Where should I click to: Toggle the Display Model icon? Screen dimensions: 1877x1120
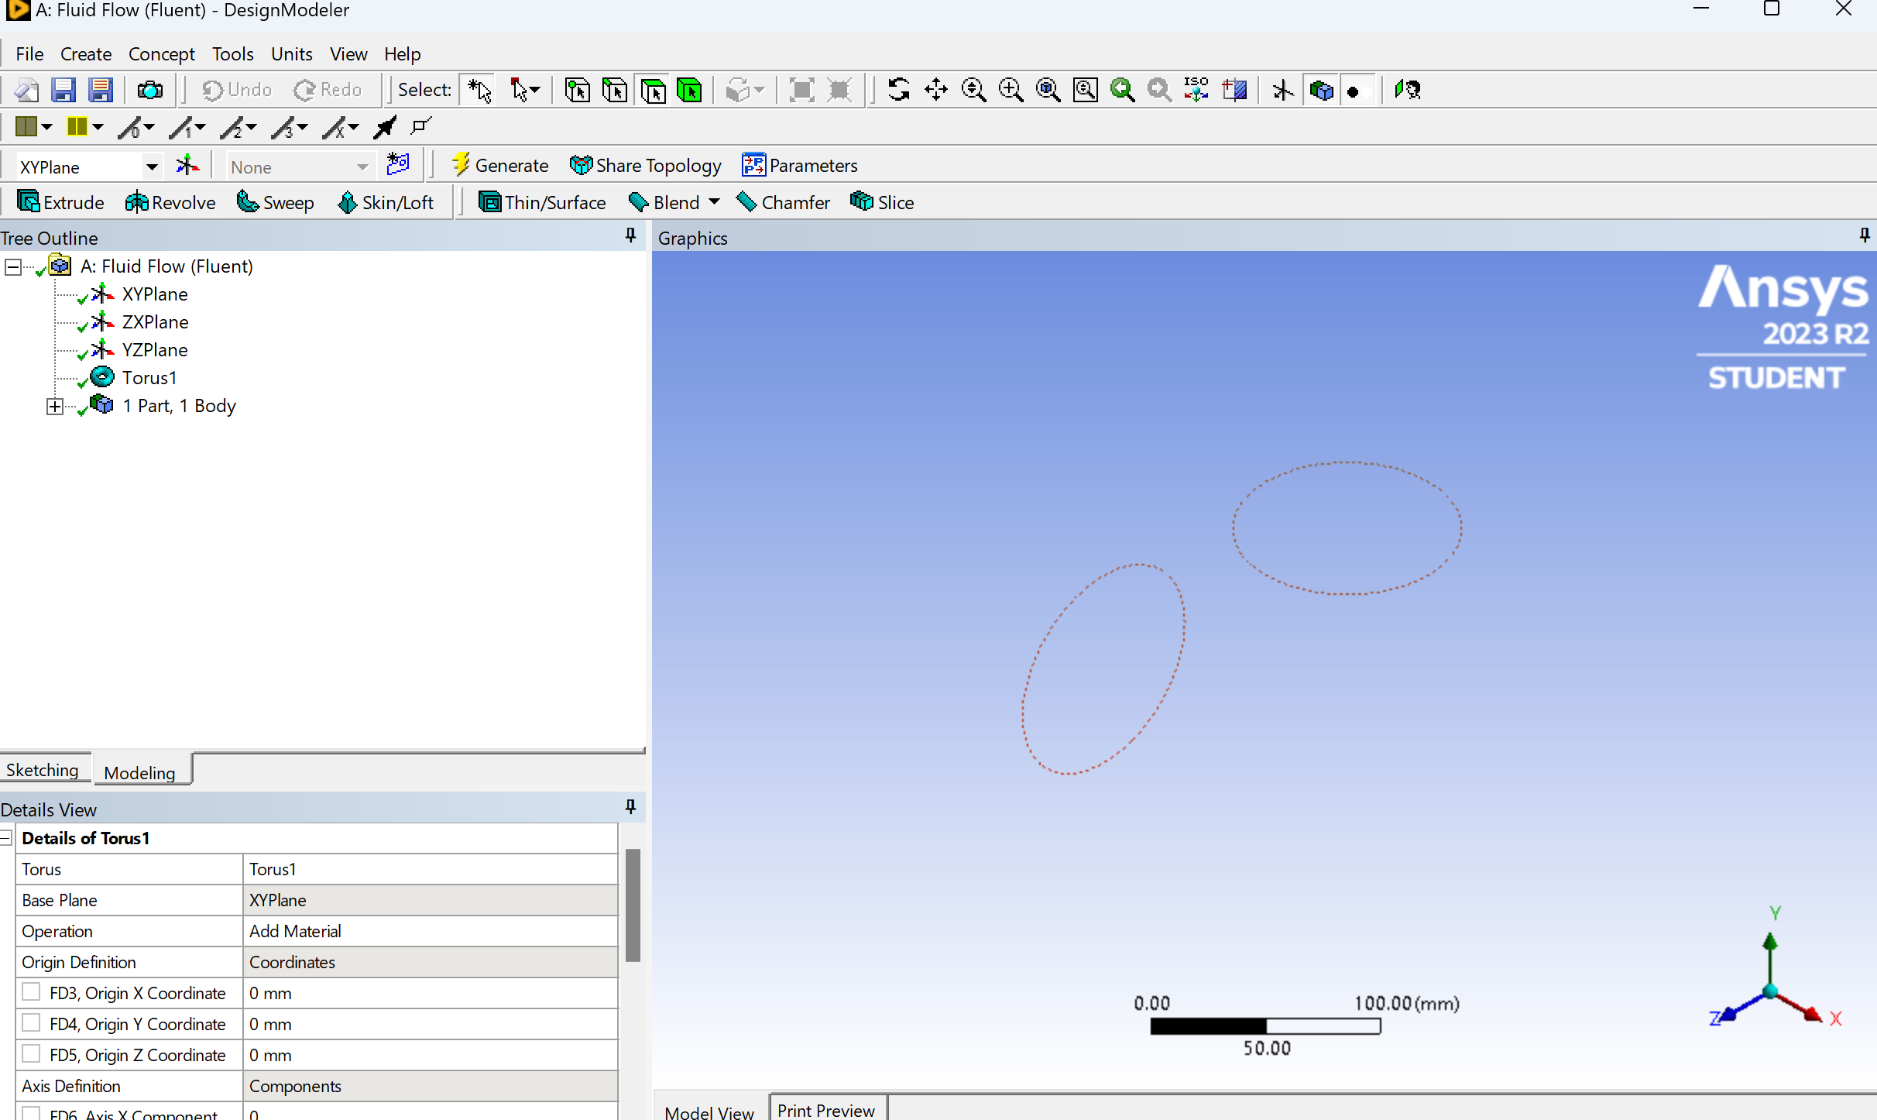coord(1321,91)
